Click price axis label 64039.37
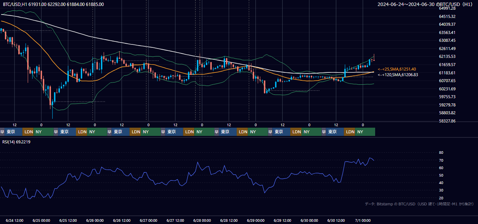 447,24
